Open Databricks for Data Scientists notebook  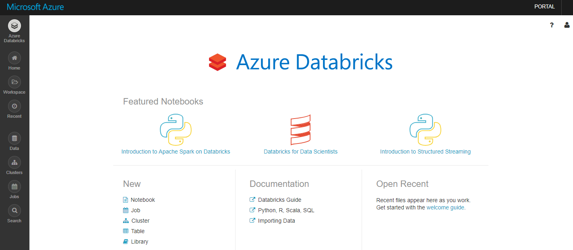point(300,152)
